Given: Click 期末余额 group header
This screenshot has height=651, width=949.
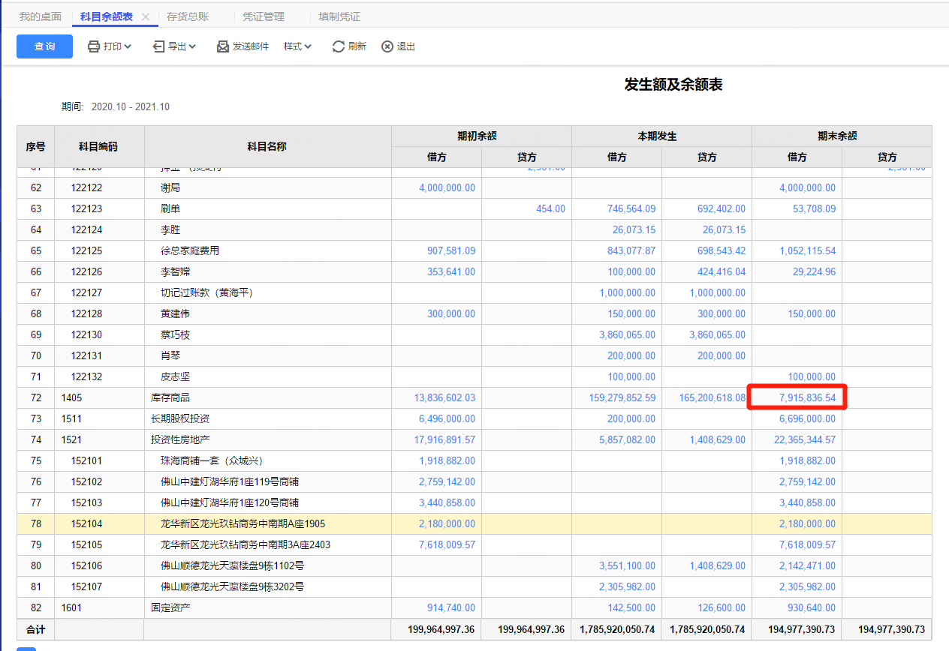Looking at the screenshot, I should 842,136.
